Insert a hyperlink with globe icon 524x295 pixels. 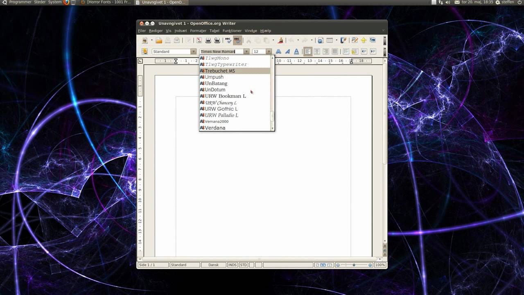(x=321, y=40)
